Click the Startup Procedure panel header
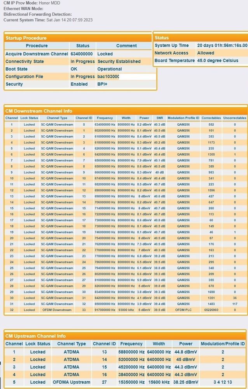Image resolution: width=248 pixels, height=389 pixels. pos(78,38)
